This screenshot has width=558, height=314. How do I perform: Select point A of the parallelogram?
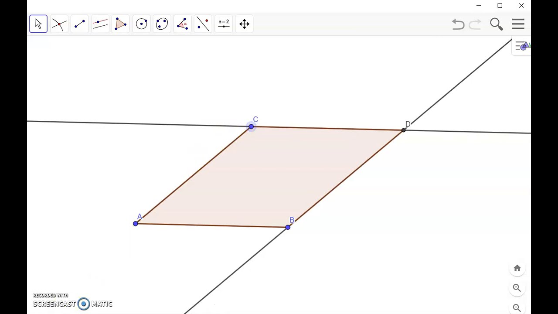click(136, 223)
